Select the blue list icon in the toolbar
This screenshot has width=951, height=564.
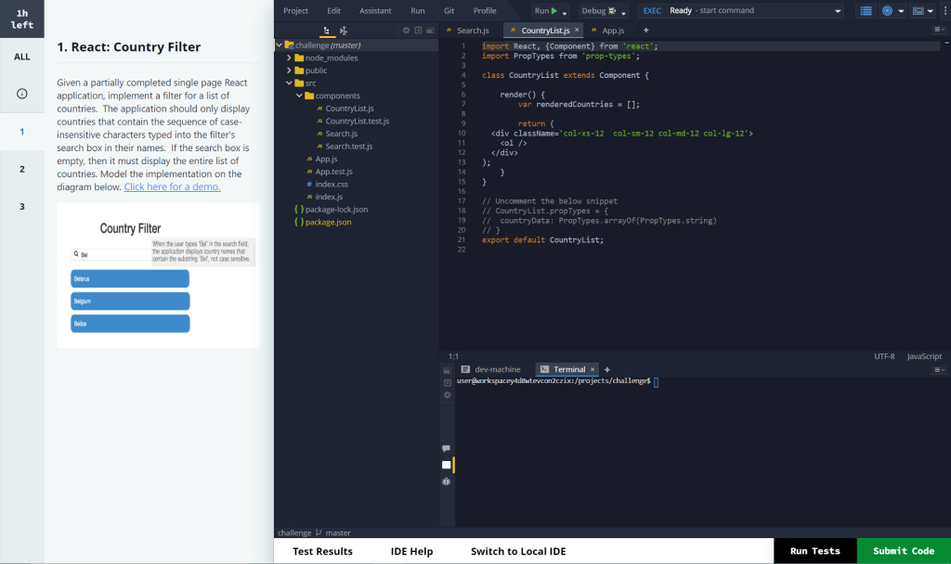click(866, 10)
